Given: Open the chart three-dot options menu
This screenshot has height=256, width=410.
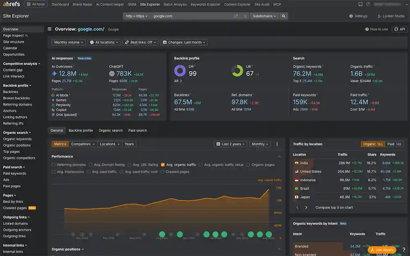Looking at the screenshot, I should point(277,144).
